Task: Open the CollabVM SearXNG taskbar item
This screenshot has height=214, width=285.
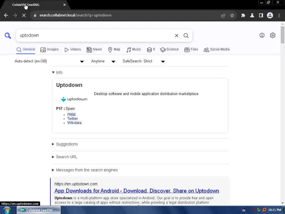Action: (39, 210)
